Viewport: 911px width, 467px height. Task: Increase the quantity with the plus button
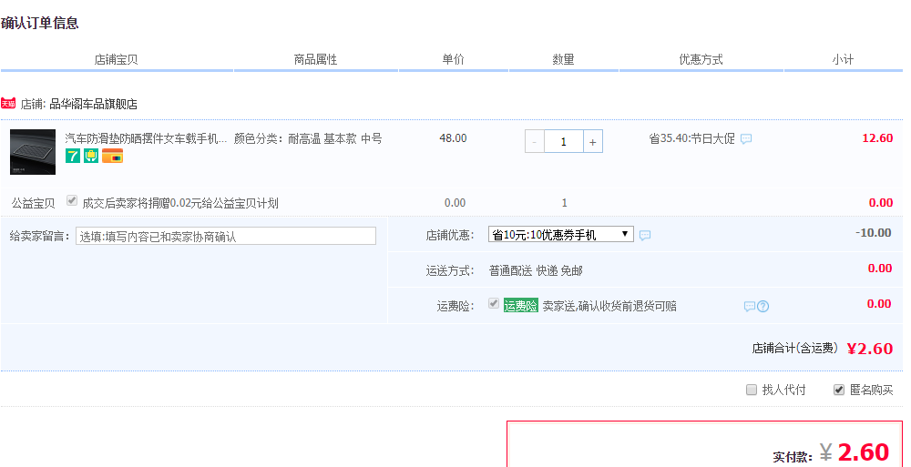pyautogui.click(x=593, y=142)
